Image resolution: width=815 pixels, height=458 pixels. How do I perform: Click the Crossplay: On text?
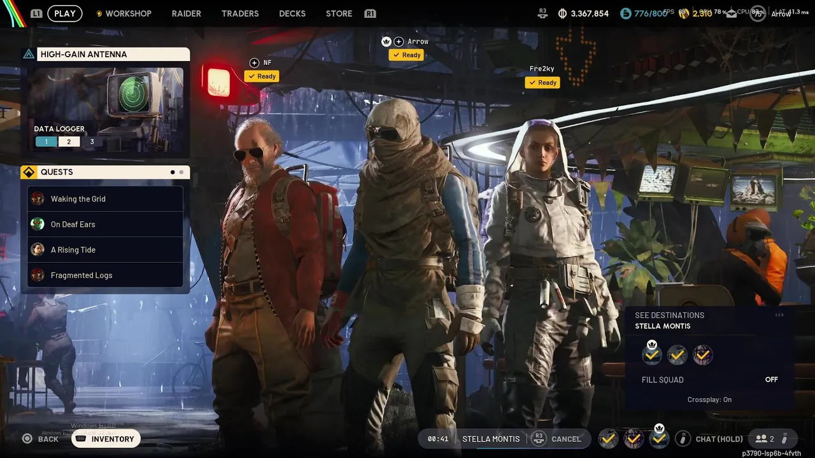[x=709, y=399]
